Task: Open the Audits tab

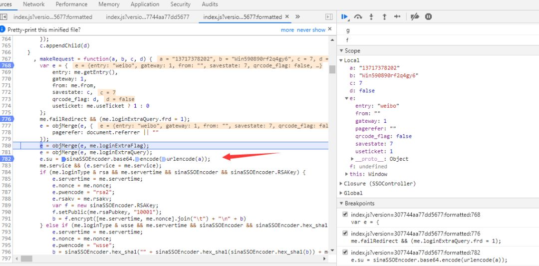Action: pyautogui.click(x=210, y=4)
